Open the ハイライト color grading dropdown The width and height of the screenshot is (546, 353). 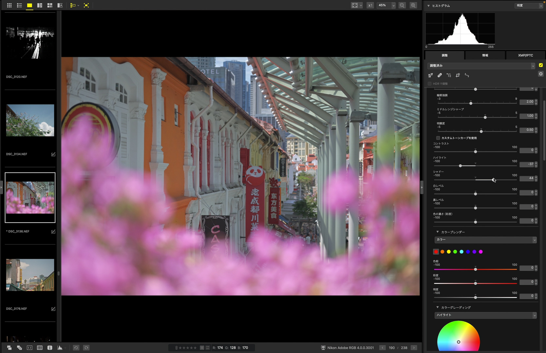pos(486,315)
